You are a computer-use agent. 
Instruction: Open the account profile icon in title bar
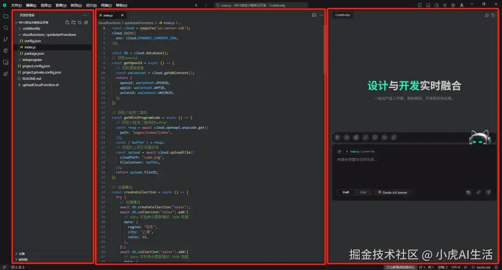pos(462,5)
